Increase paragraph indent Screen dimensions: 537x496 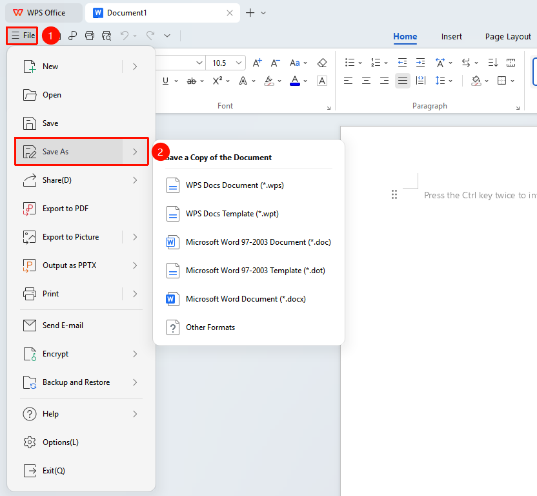(x=420, y=63)
